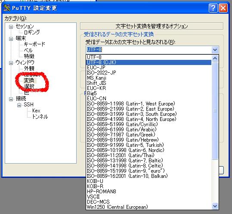Viewport: 232px width, 214px height.
Task: Choose ISO-8859-15:1999 Latin-9 euro
Action: [x=148, y=171]
